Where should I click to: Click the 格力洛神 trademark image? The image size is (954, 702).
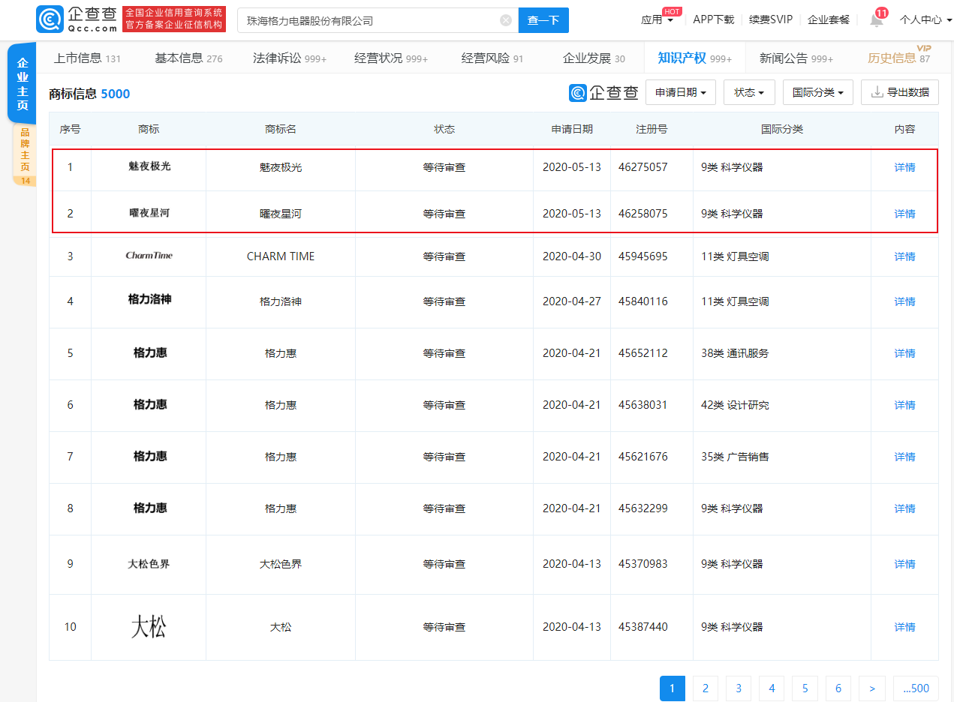coord(149,299)
